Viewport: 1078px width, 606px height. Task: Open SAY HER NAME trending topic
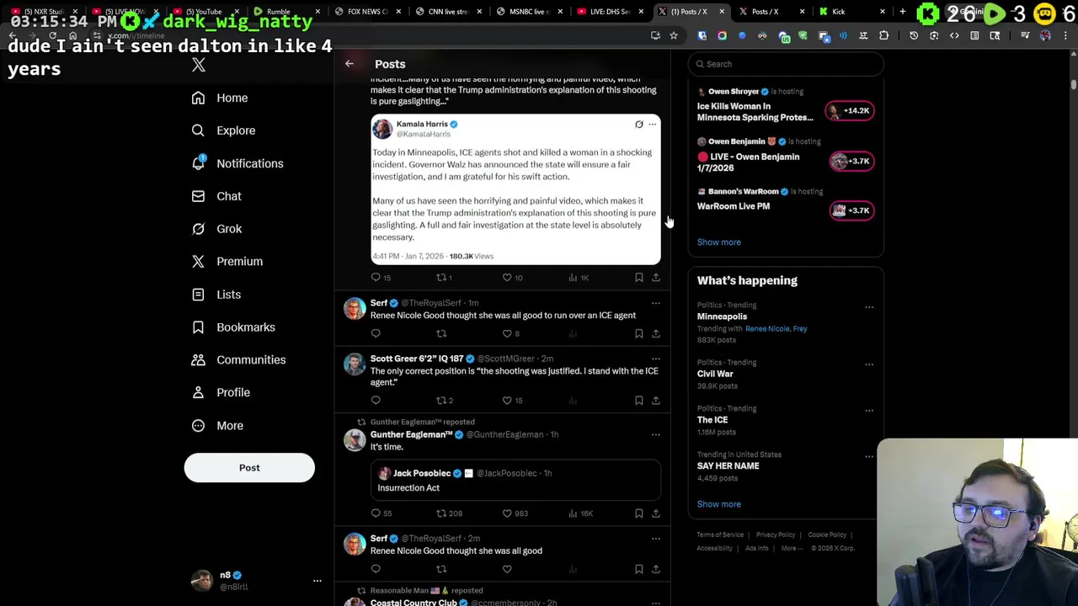[728, 466]
